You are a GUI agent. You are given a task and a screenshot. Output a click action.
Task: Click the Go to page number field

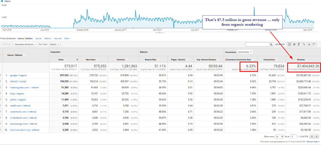click(x=294, y=136)
